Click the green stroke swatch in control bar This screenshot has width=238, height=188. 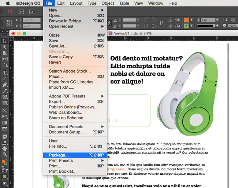(186, 26)
